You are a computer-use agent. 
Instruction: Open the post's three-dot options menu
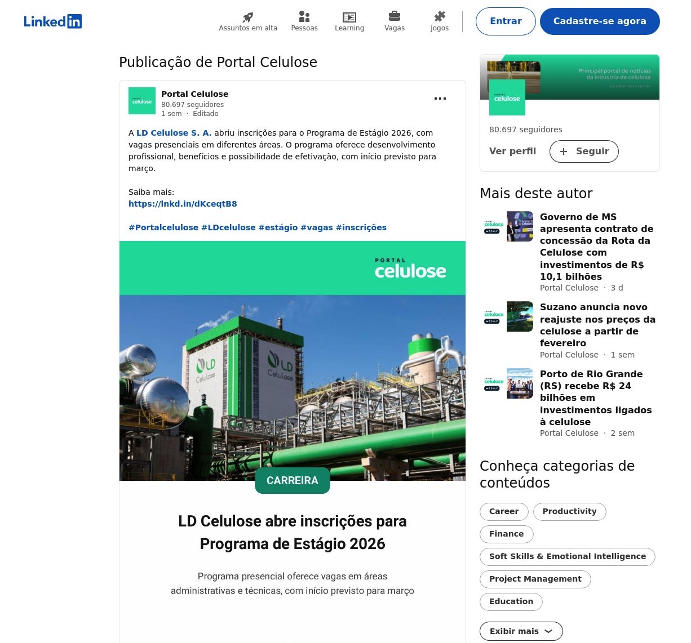440,99
